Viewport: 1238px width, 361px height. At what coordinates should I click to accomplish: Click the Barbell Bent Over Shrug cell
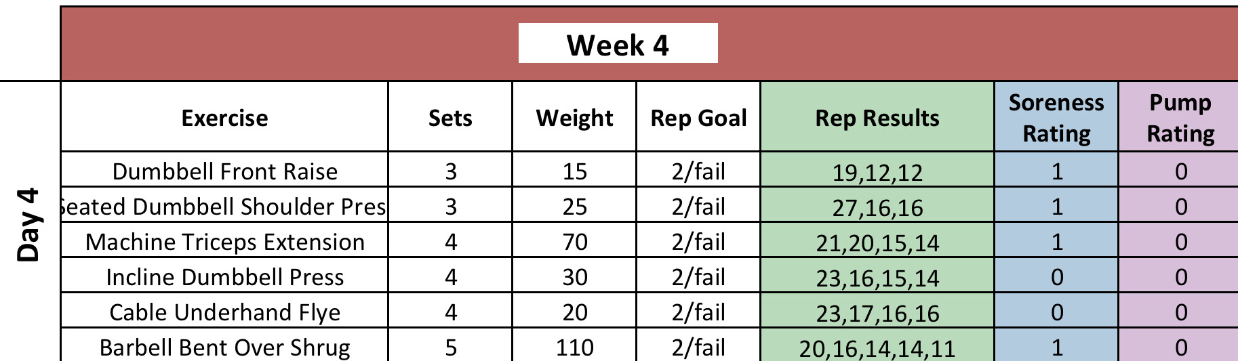(224, 347)
